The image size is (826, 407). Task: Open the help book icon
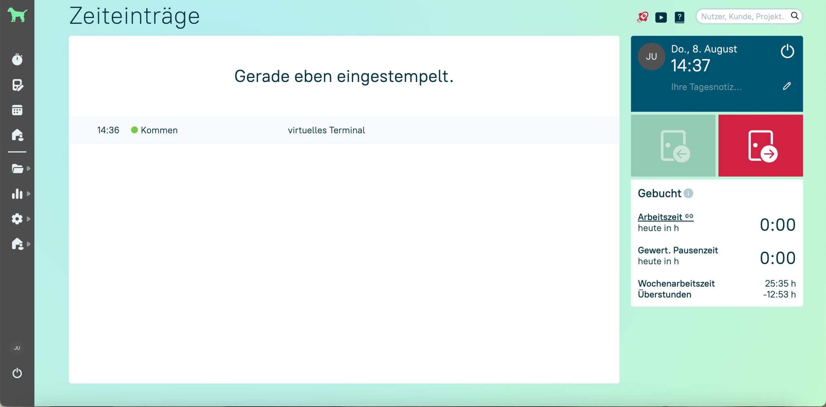pos(680,17)
